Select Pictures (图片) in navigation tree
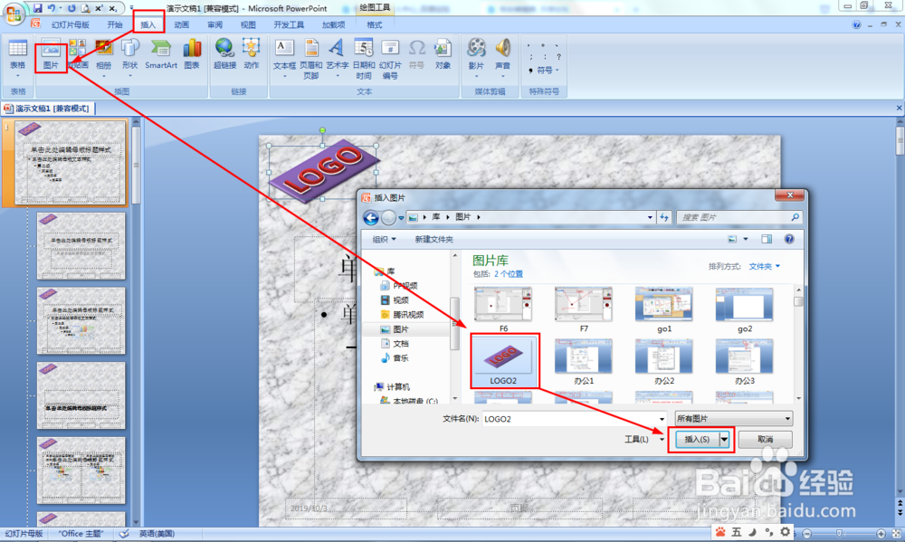Viewport: 905px width, 542px height. point(395,329)
